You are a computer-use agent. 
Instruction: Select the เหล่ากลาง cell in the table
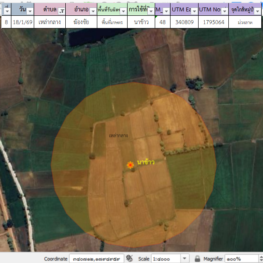click(x=50, y=22)
